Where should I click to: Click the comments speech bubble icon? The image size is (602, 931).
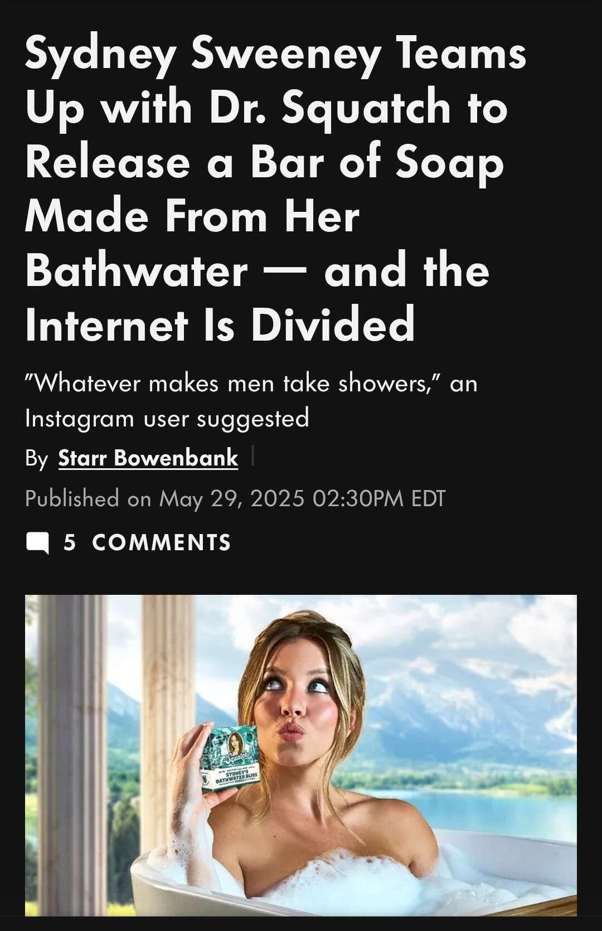[x=37, y=543]
